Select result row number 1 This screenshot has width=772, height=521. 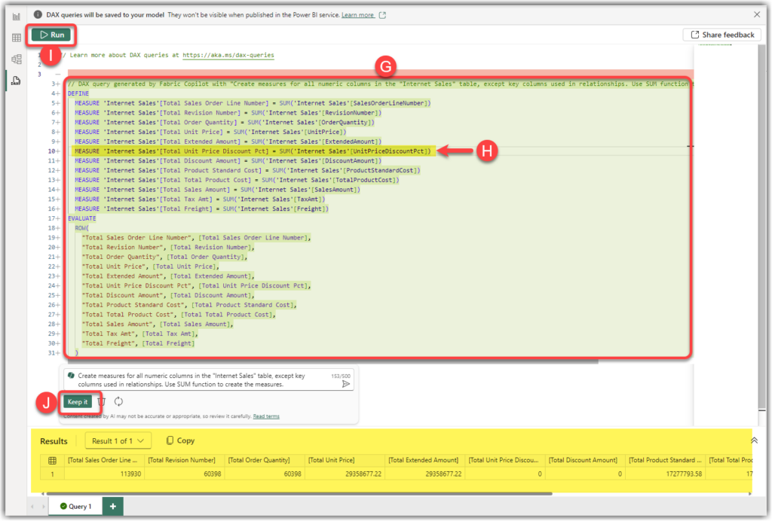[x=52, y=474]
